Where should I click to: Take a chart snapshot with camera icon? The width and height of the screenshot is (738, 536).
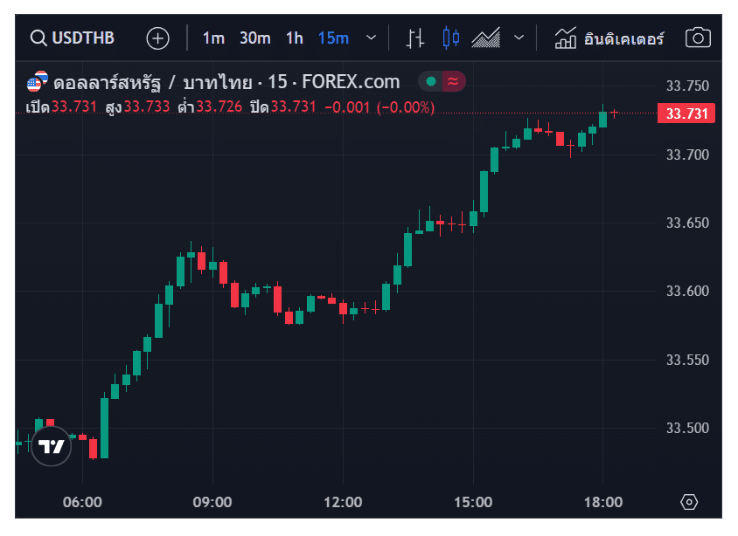pyautogui.click(x=698, y=38)
